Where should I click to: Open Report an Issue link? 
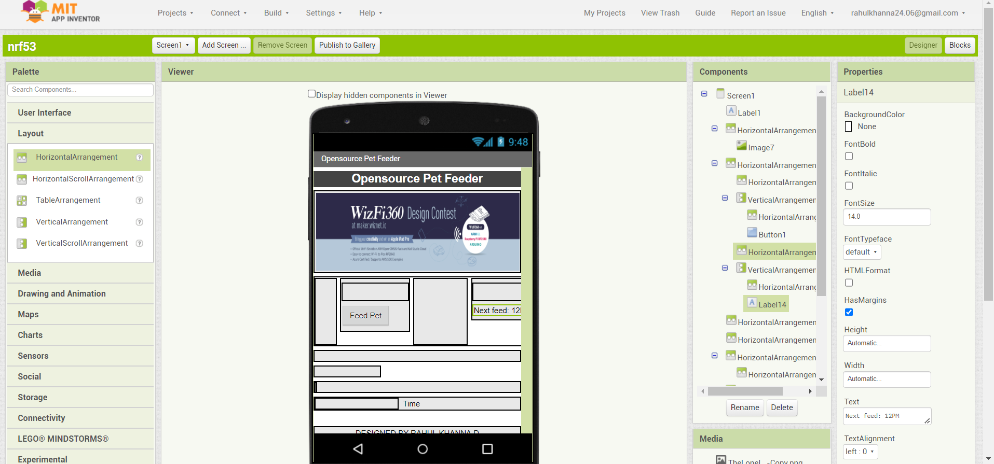pos(758,13)
